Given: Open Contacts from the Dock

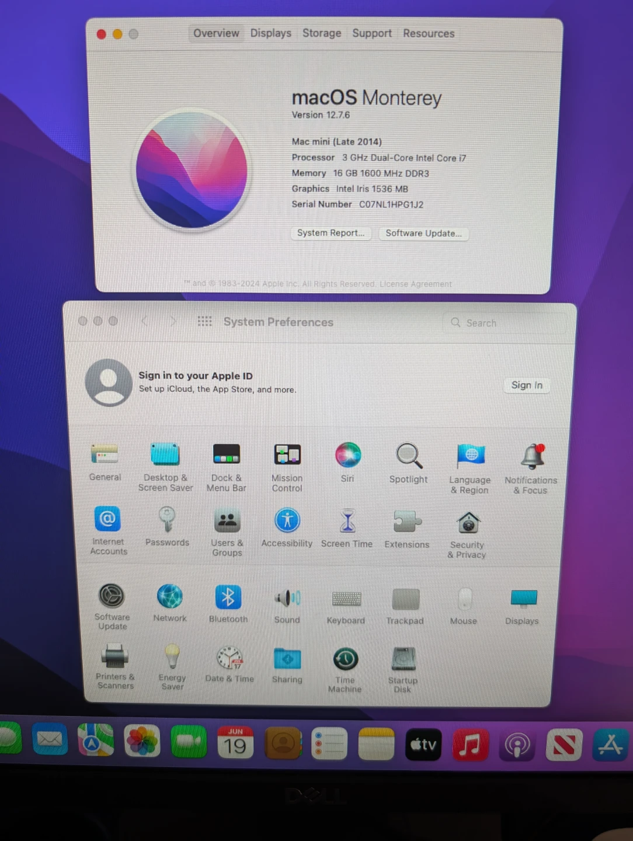Looking at the screenshot, I should coord(283,743).
